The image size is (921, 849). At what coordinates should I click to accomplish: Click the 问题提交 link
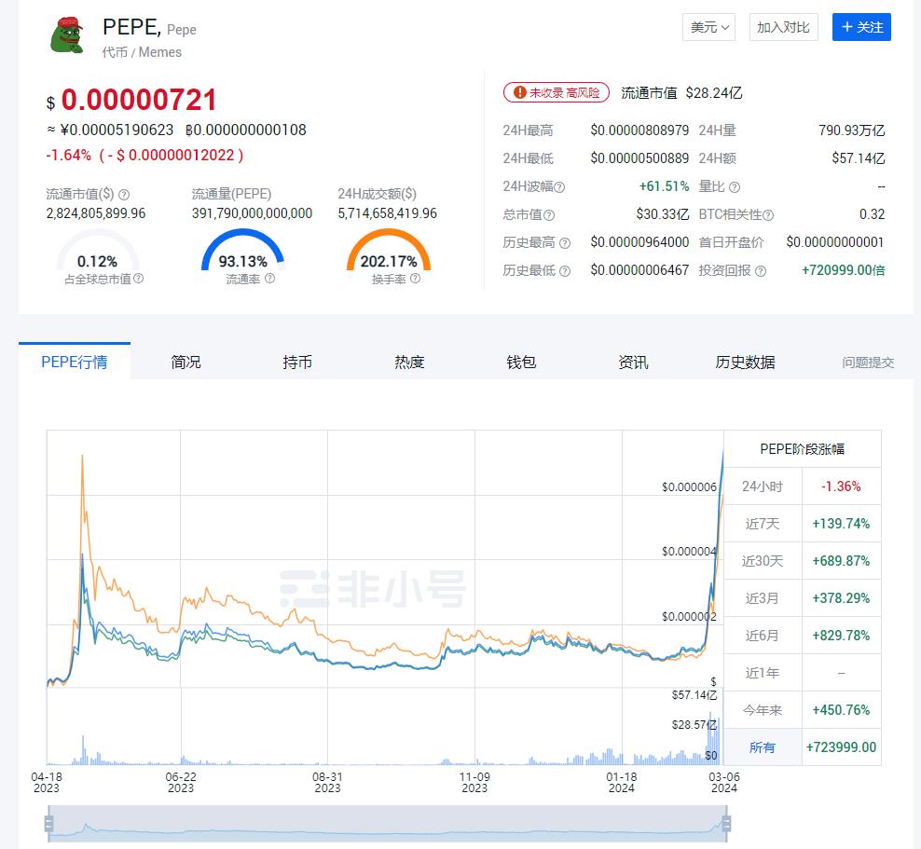pos(868,363)
